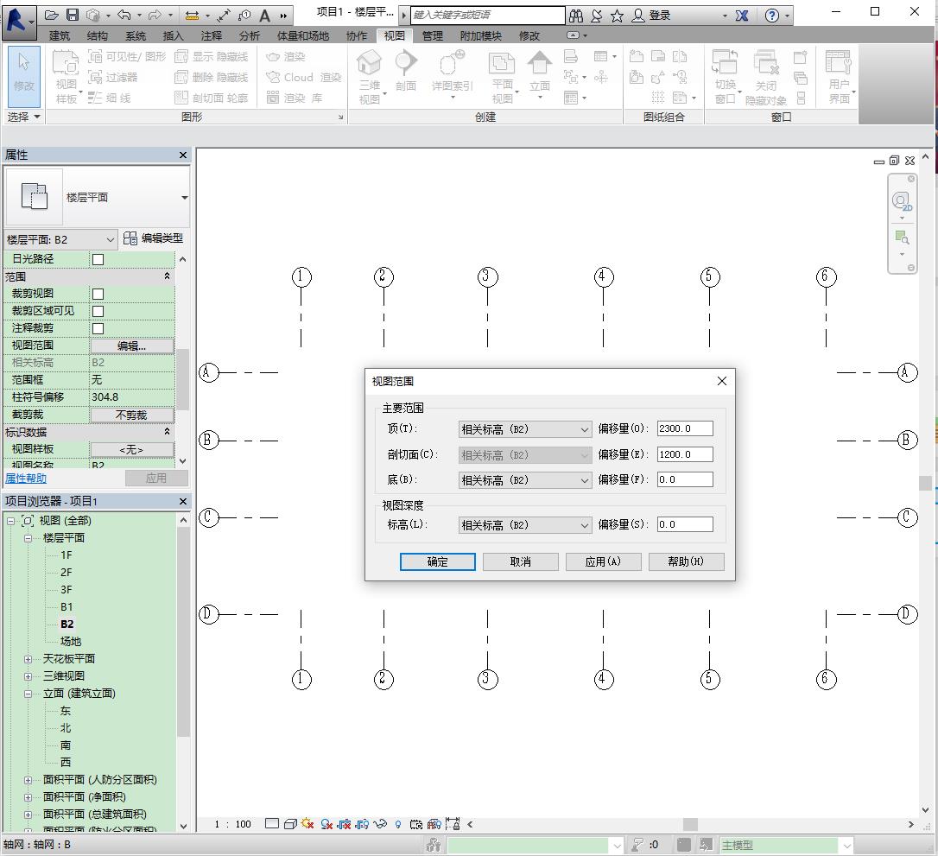This screenshot has height=856, width=938.
Task: Click the Text 'A' tool icon
Action: [265, 16]
